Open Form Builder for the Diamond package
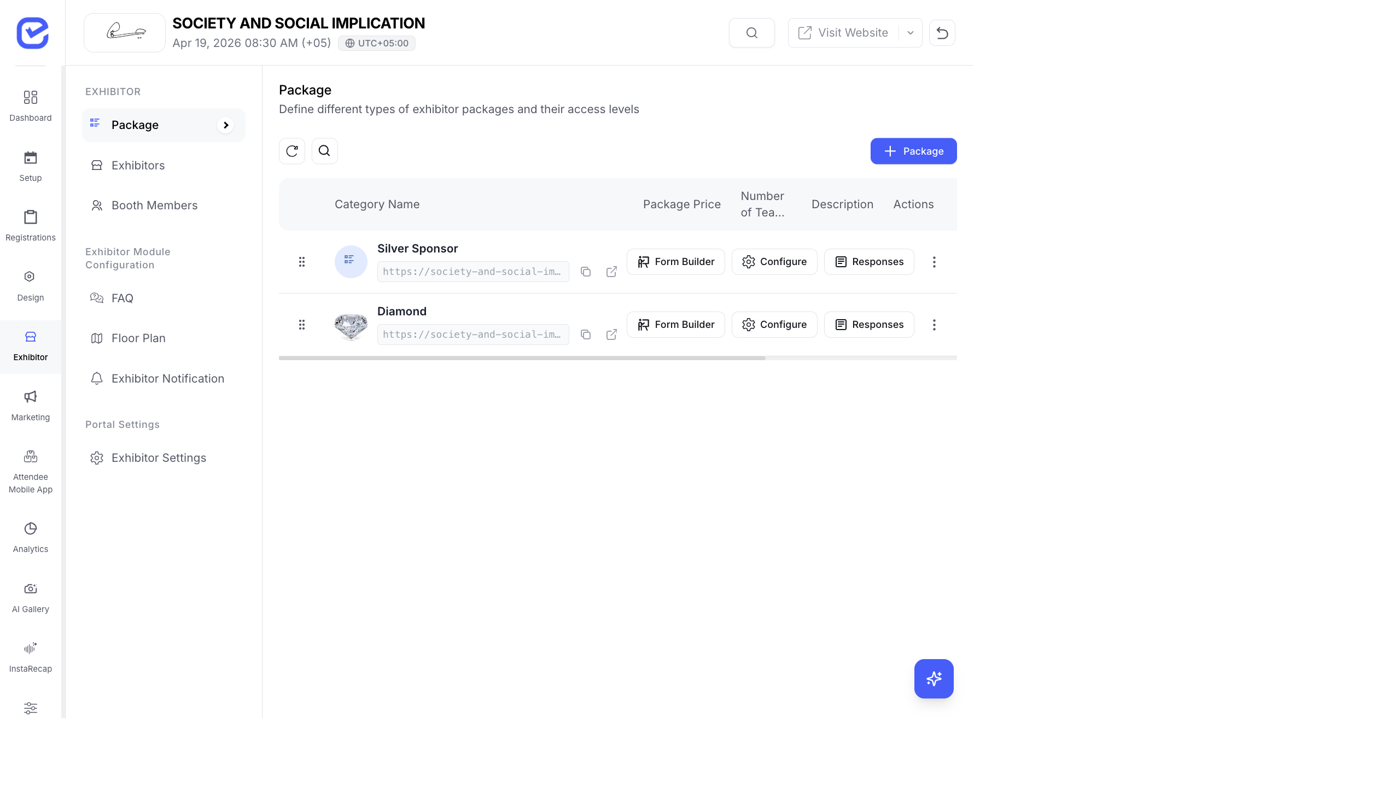 [x=675, y=324]
